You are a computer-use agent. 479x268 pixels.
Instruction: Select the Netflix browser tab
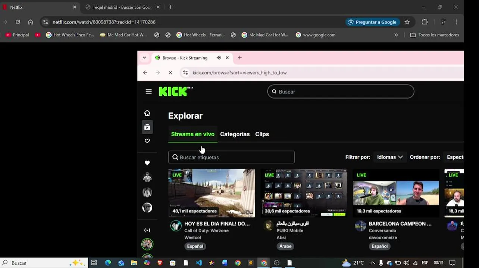pos(39,7)
